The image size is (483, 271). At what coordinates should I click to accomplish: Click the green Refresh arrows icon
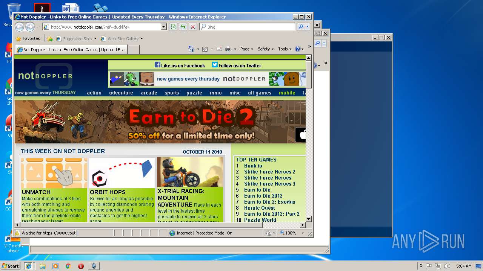click(183, 27)
